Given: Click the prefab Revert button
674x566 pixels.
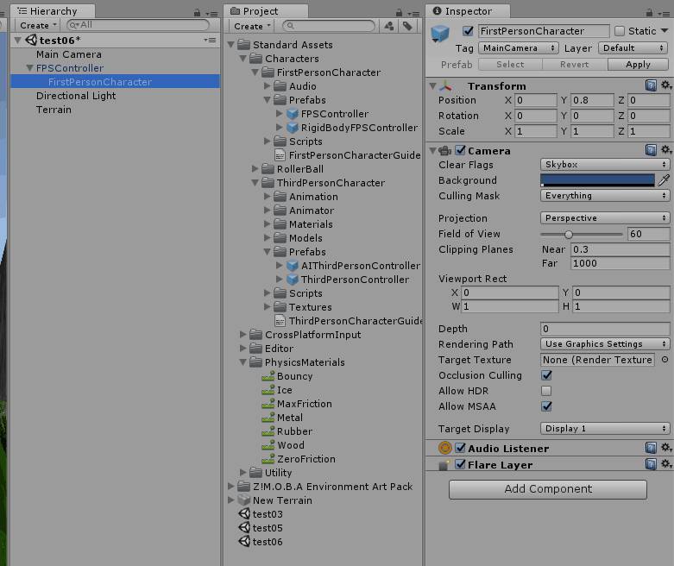Looking at the screenshot, I should click(575, 65).
